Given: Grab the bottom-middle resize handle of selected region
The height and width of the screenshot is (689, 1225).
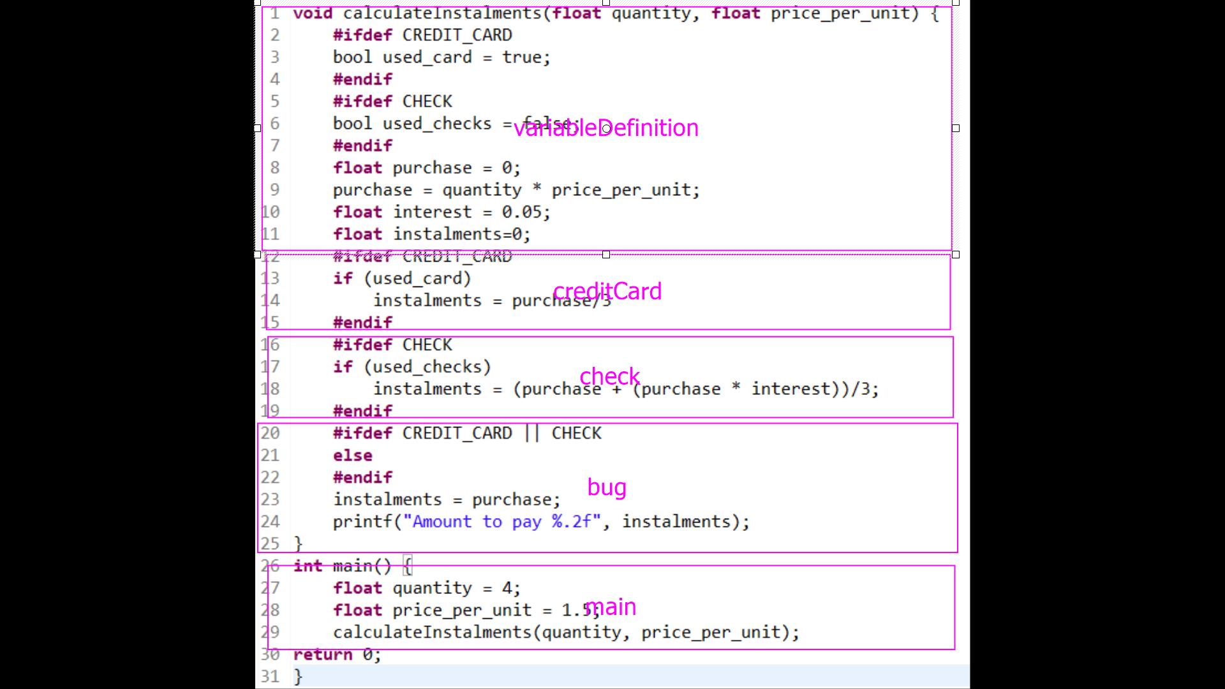Looking at the screenshot, I should pyautogui.click(x=606, y=255).
